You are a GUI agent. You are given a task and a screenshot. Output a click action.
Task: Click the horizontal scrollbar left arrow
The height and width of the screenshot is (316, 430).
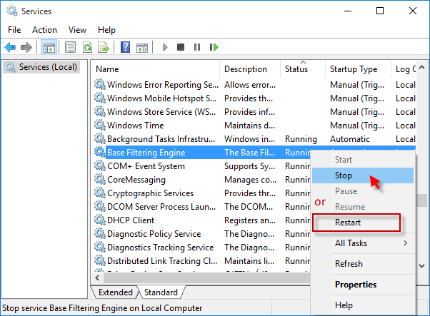click(97, 277)
